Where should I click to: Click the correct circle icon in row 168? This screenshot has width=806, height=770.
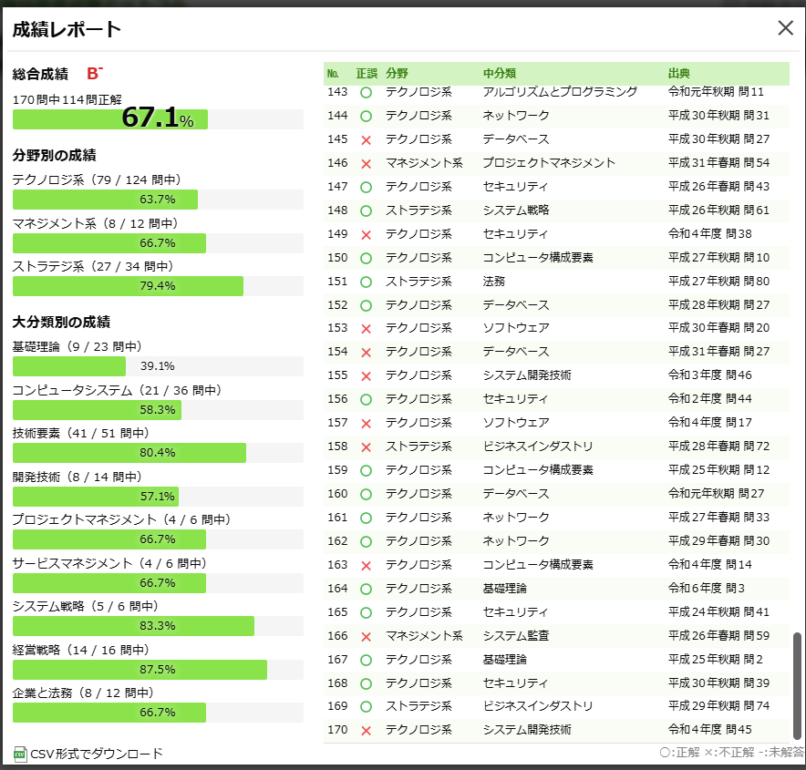tap(366, 683)
